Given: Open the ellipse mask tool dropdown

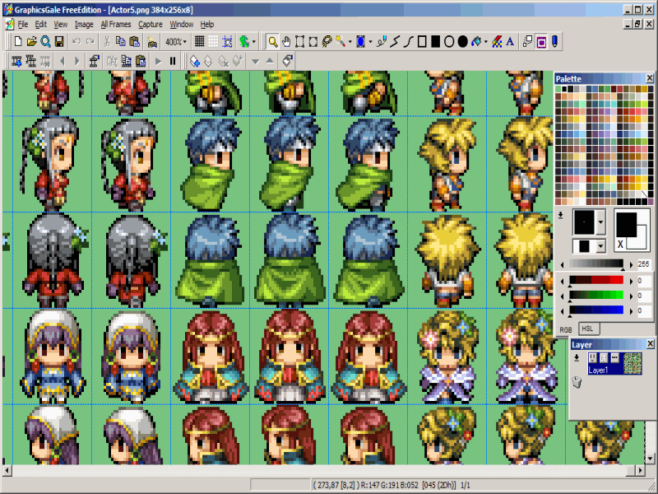Looking at the screenshot, I should (370, 42).
